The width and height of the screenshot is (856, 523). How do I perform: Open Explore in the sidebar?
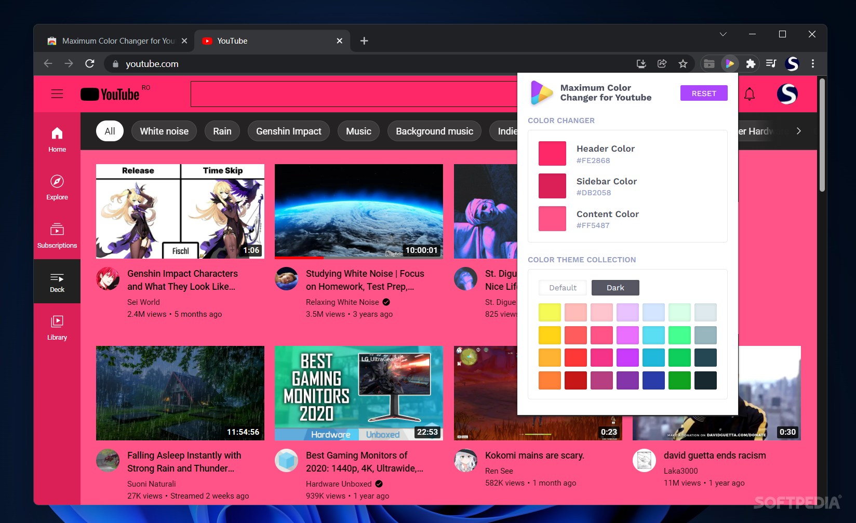(x=57, y=187)
